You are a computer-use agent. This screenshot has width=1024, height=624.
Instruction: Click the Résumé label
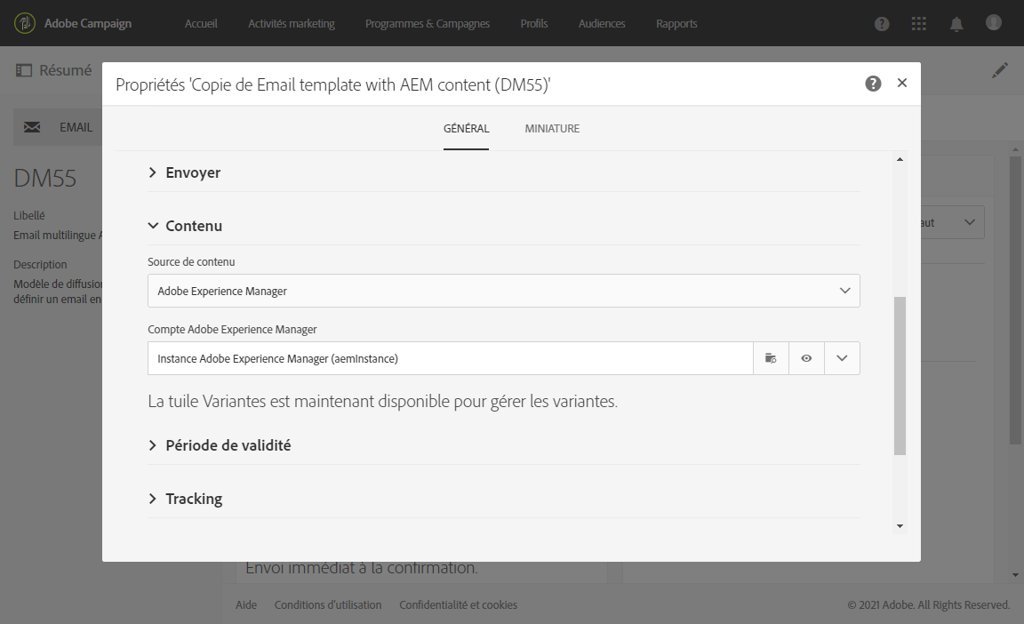tap(65, 70)
